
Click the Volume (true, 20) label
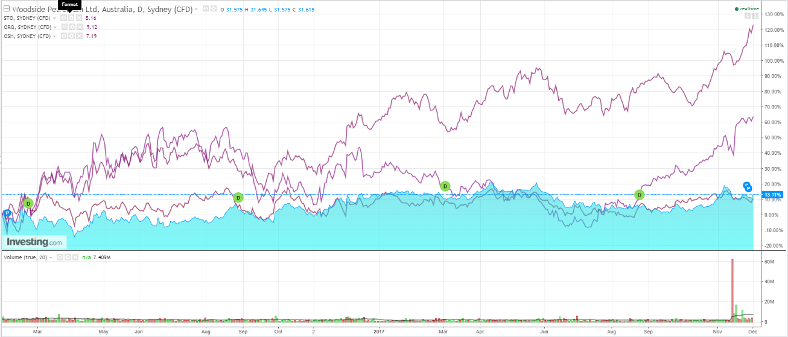(x=25, y=257)
